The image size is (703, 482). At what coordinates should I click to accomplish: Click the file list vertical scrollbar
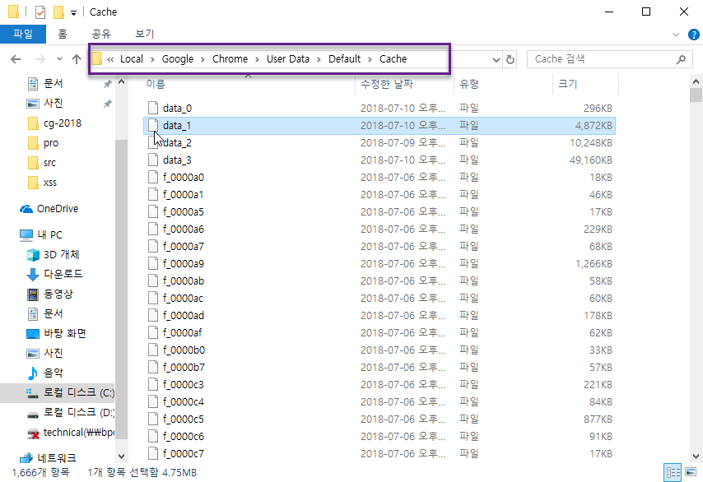pos(696,271)
